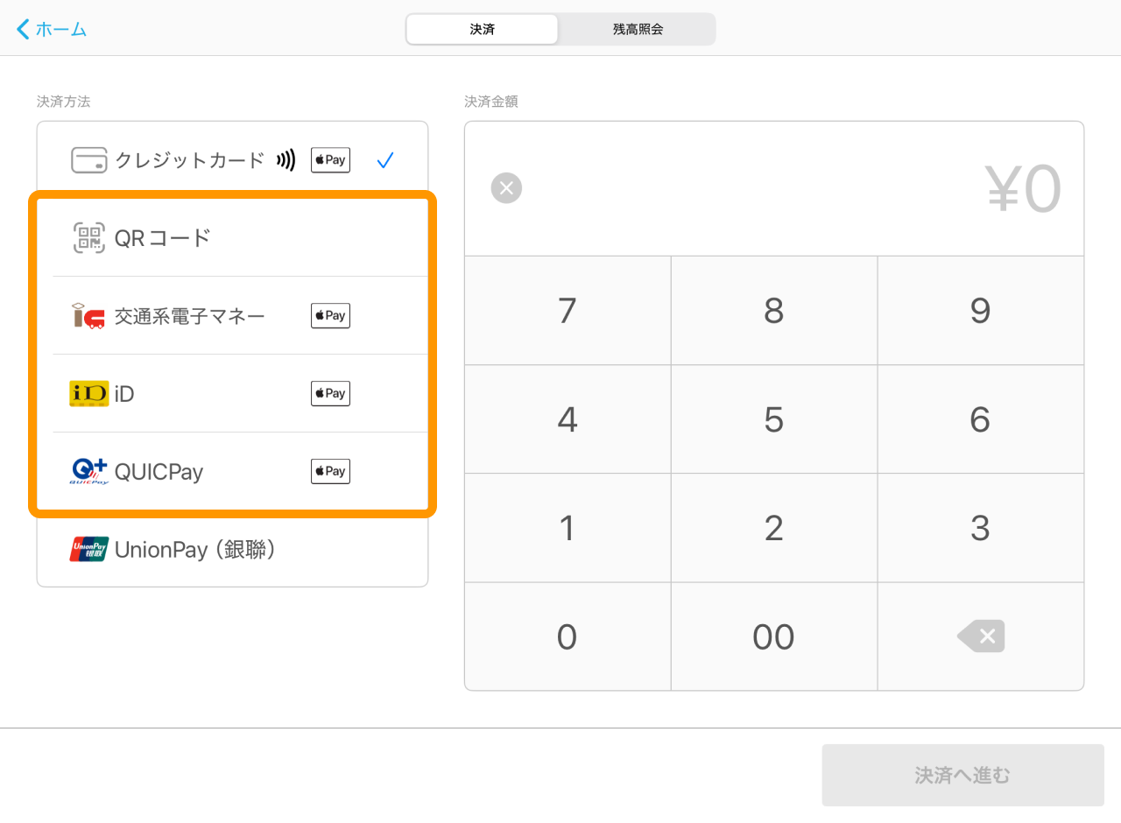Clear the amount with the round X icon
The image size is (1121, 823).
506,188
